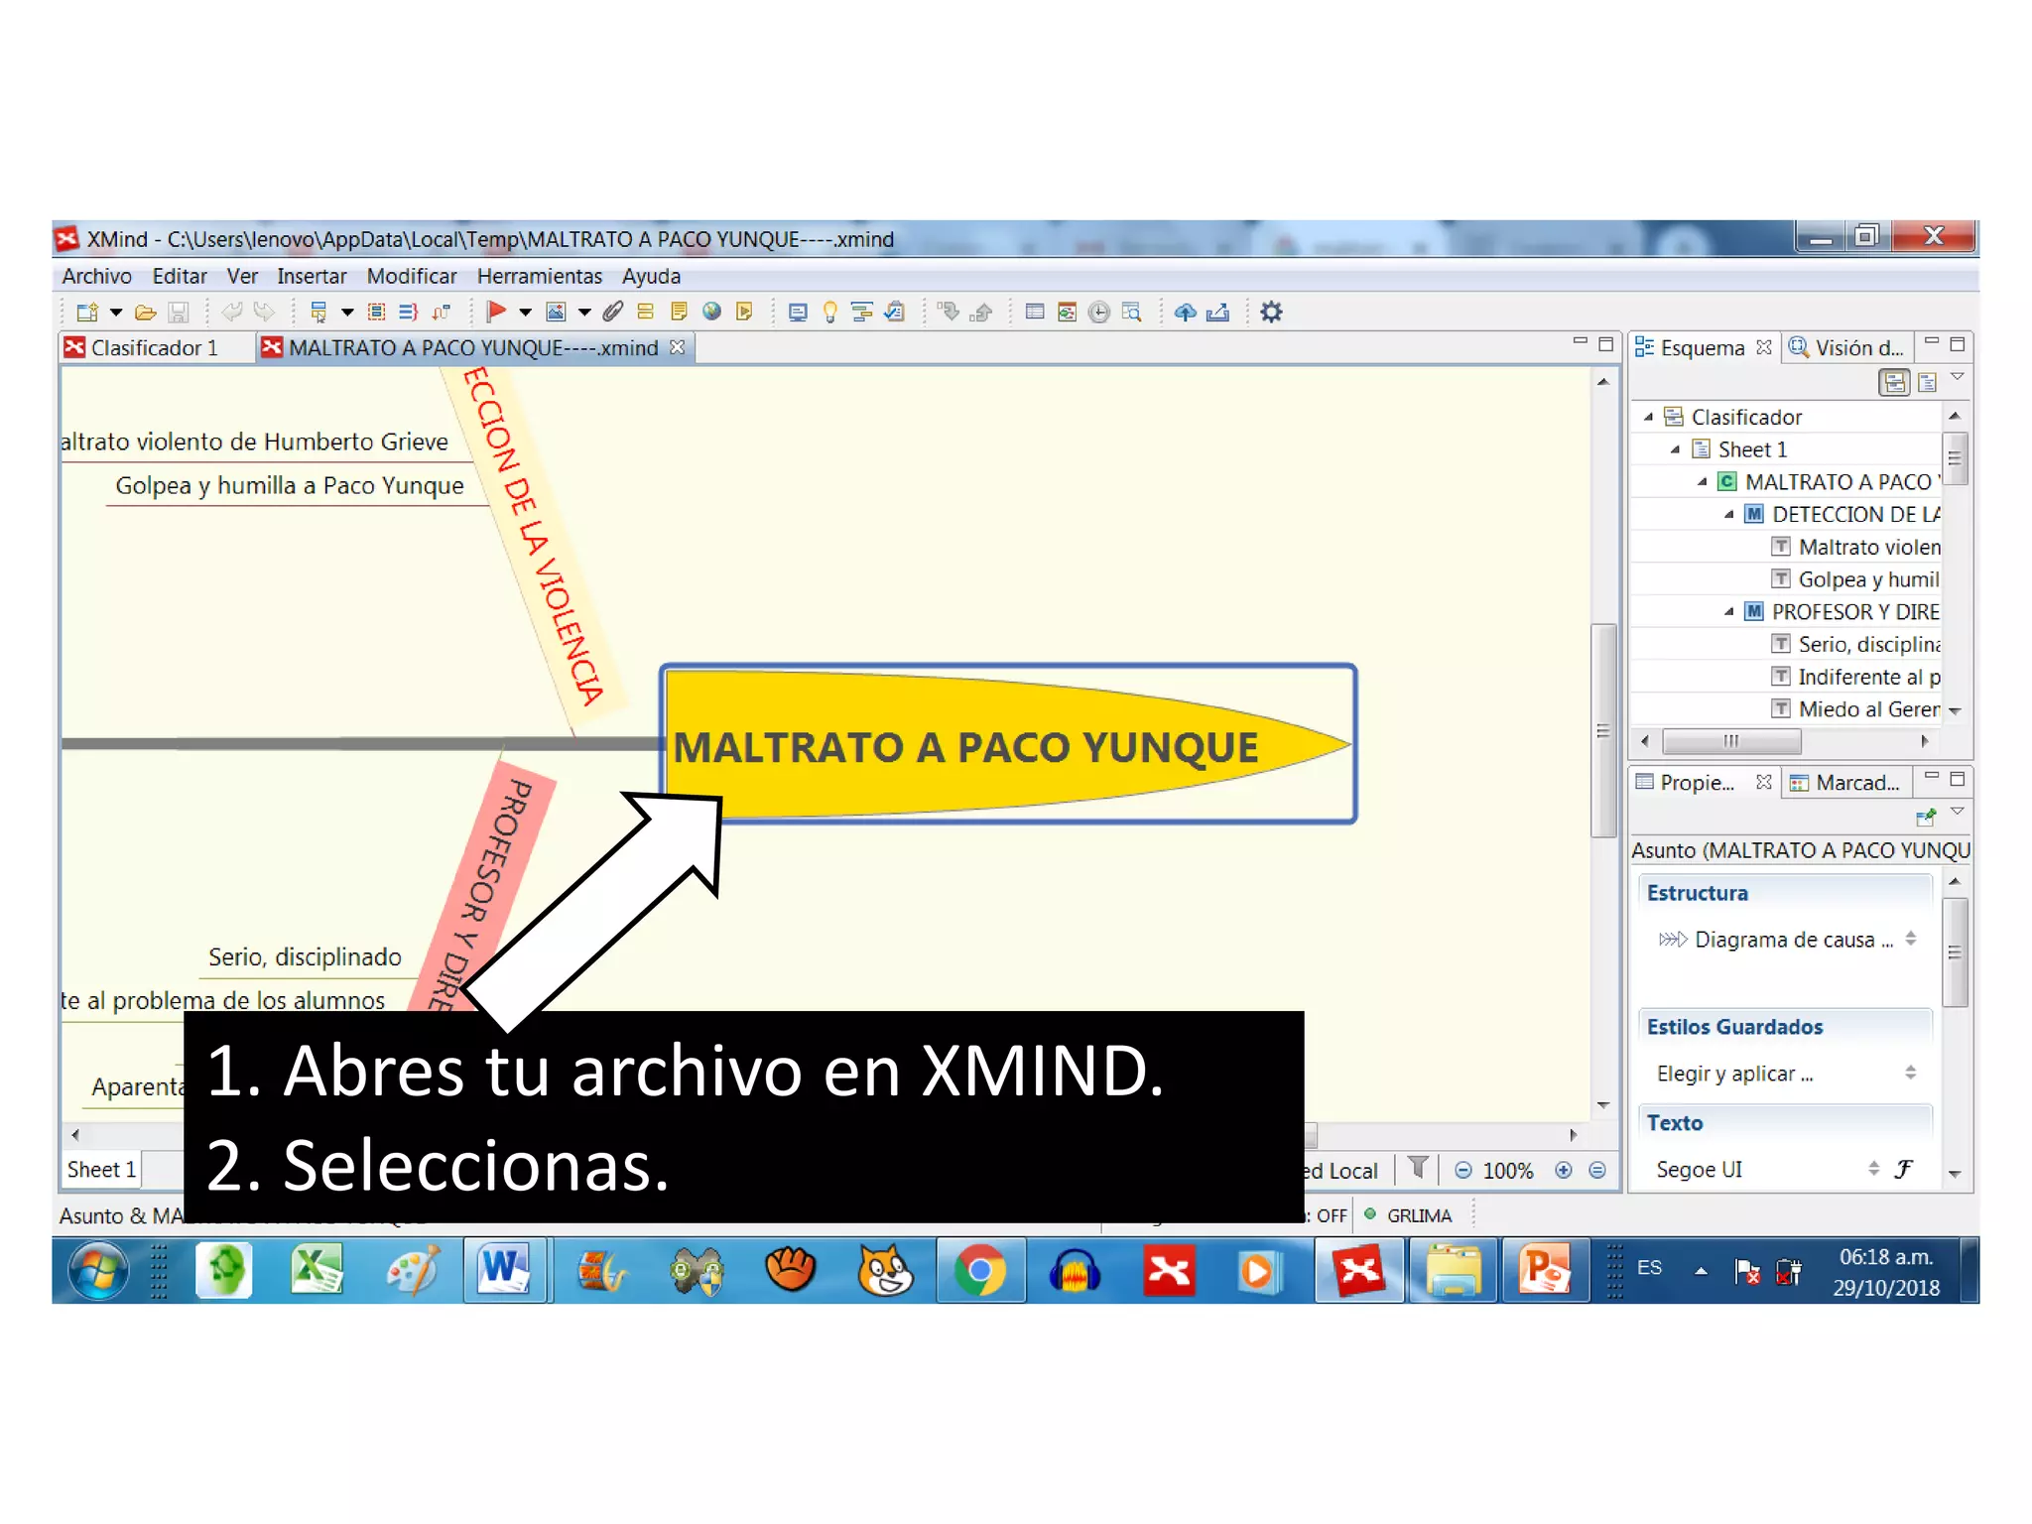
Task: Click the Open folder toolbar icon
Action: (146, 313)
